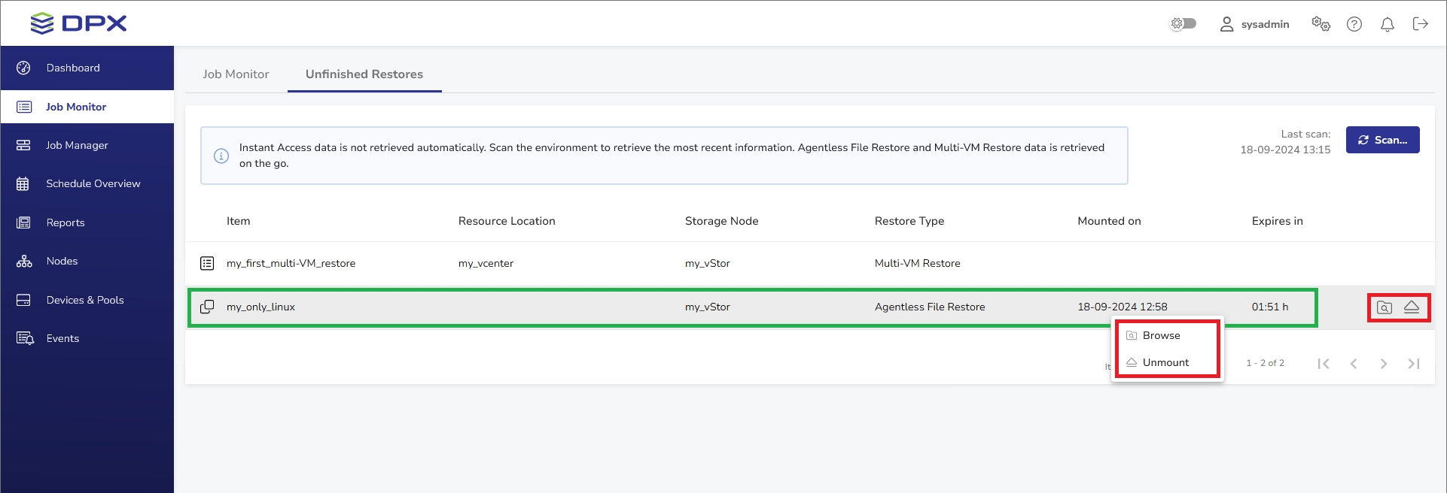The width and height of the screenshot is (1447, 493).
Task: Open the sysadmin user menu
Action: click(x=1254, y=24)
